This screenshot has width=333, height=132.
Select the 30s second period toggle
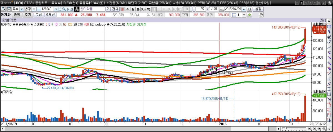point(143,9)
